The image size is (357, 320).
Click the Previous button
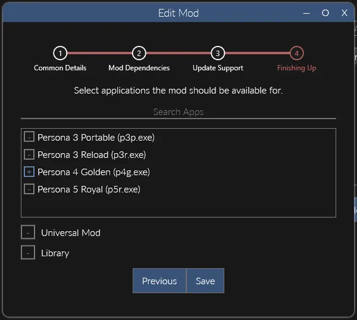point(159,281)
